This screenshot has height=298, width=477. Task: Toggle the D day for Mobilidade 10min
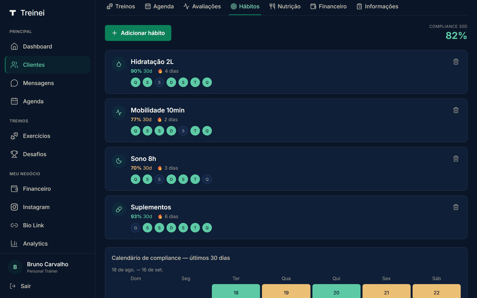171,131
